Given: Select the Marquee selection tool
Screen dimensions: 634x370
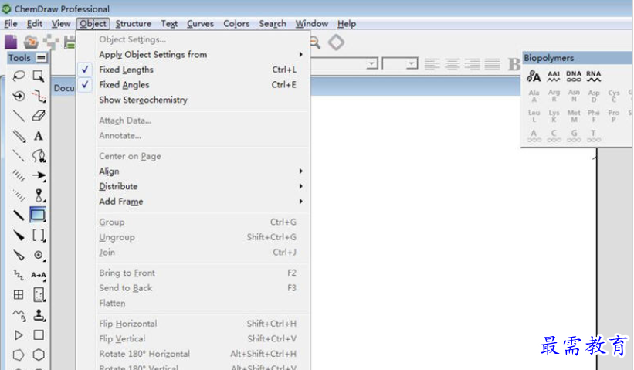Looking at the screenshot, I should 39,76.
